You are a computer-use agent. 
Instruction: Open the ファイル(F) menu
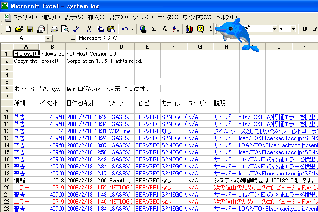(x=25, y=17)
